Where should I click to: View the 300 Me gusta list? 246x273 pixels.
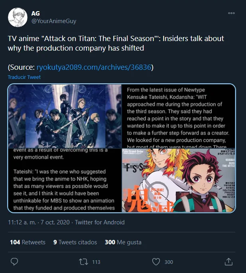(123, 242)
